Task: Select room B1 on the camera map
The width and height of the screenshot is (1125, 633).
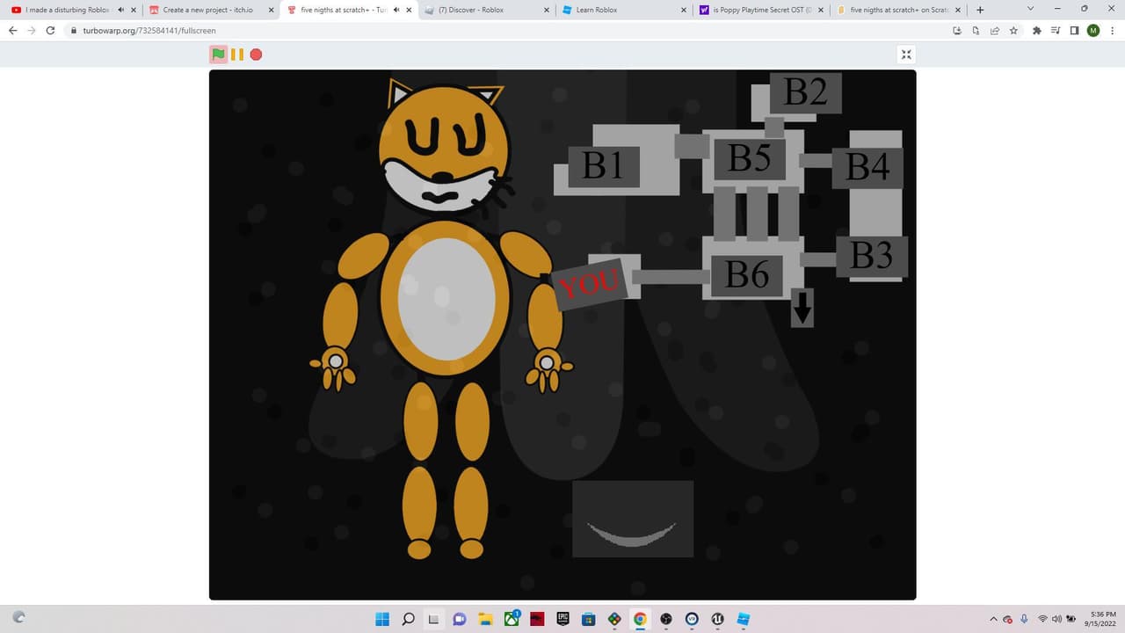Action: [x=604, y=165]
